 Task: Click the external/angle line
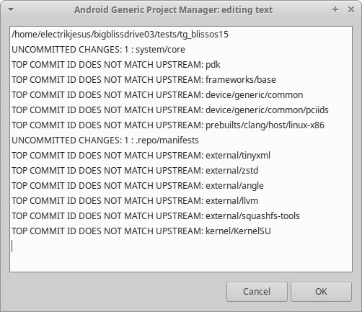138,186
